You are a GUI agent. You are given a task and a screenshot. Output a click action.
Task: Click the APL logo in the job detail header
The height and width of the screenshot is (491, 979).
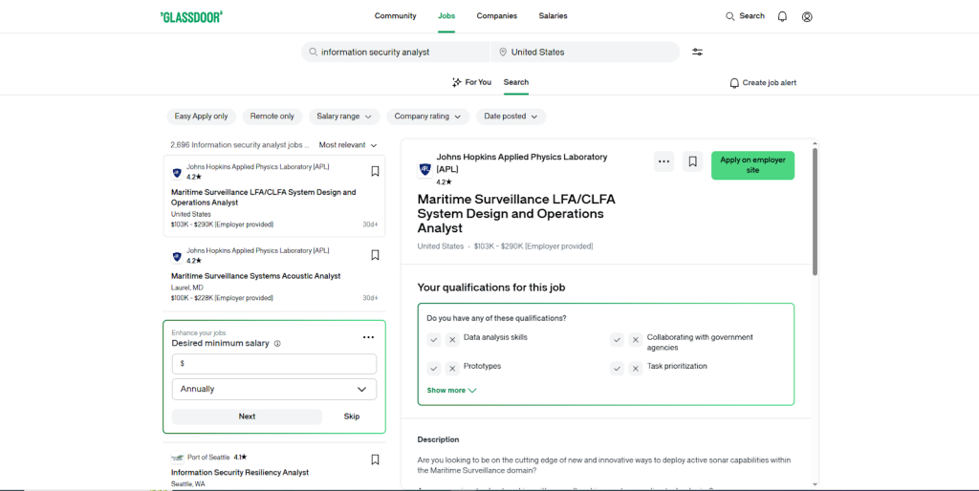(x=425, y=169)
